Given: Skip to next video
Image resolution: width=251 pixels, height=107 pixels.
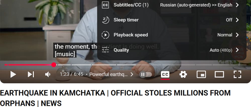Looking at the screenshot, I should pos(31,74).
